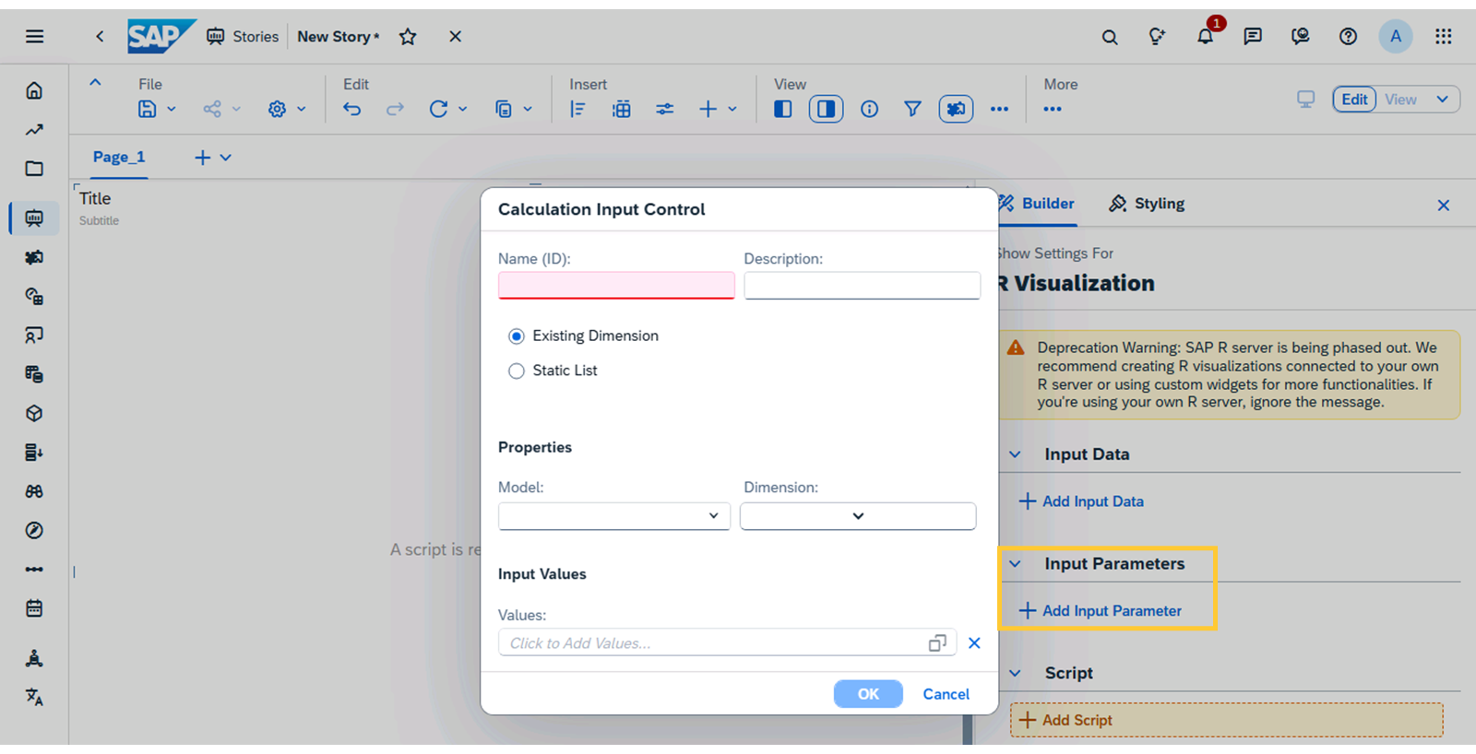Image resolution: width=1476 pixels, height=754 pixels.
Task: Open the discussions chat icon
Action: 1252,37
